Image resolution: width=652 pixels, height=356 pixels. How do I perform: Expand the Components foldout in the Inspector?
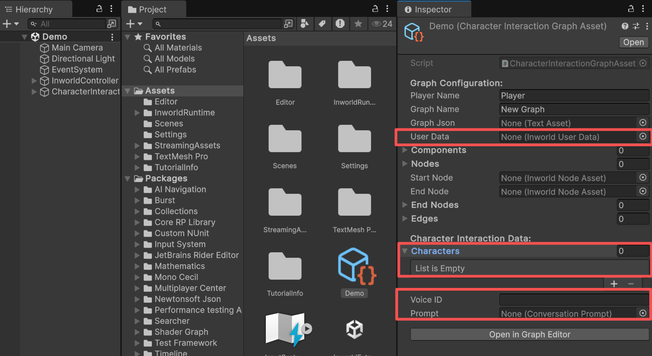coord(404,150)
